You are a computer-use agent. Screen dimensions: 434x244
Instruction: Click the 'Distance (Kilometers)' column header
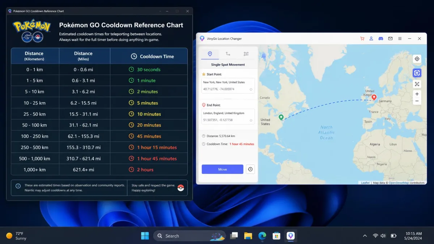tap(35, 56)
